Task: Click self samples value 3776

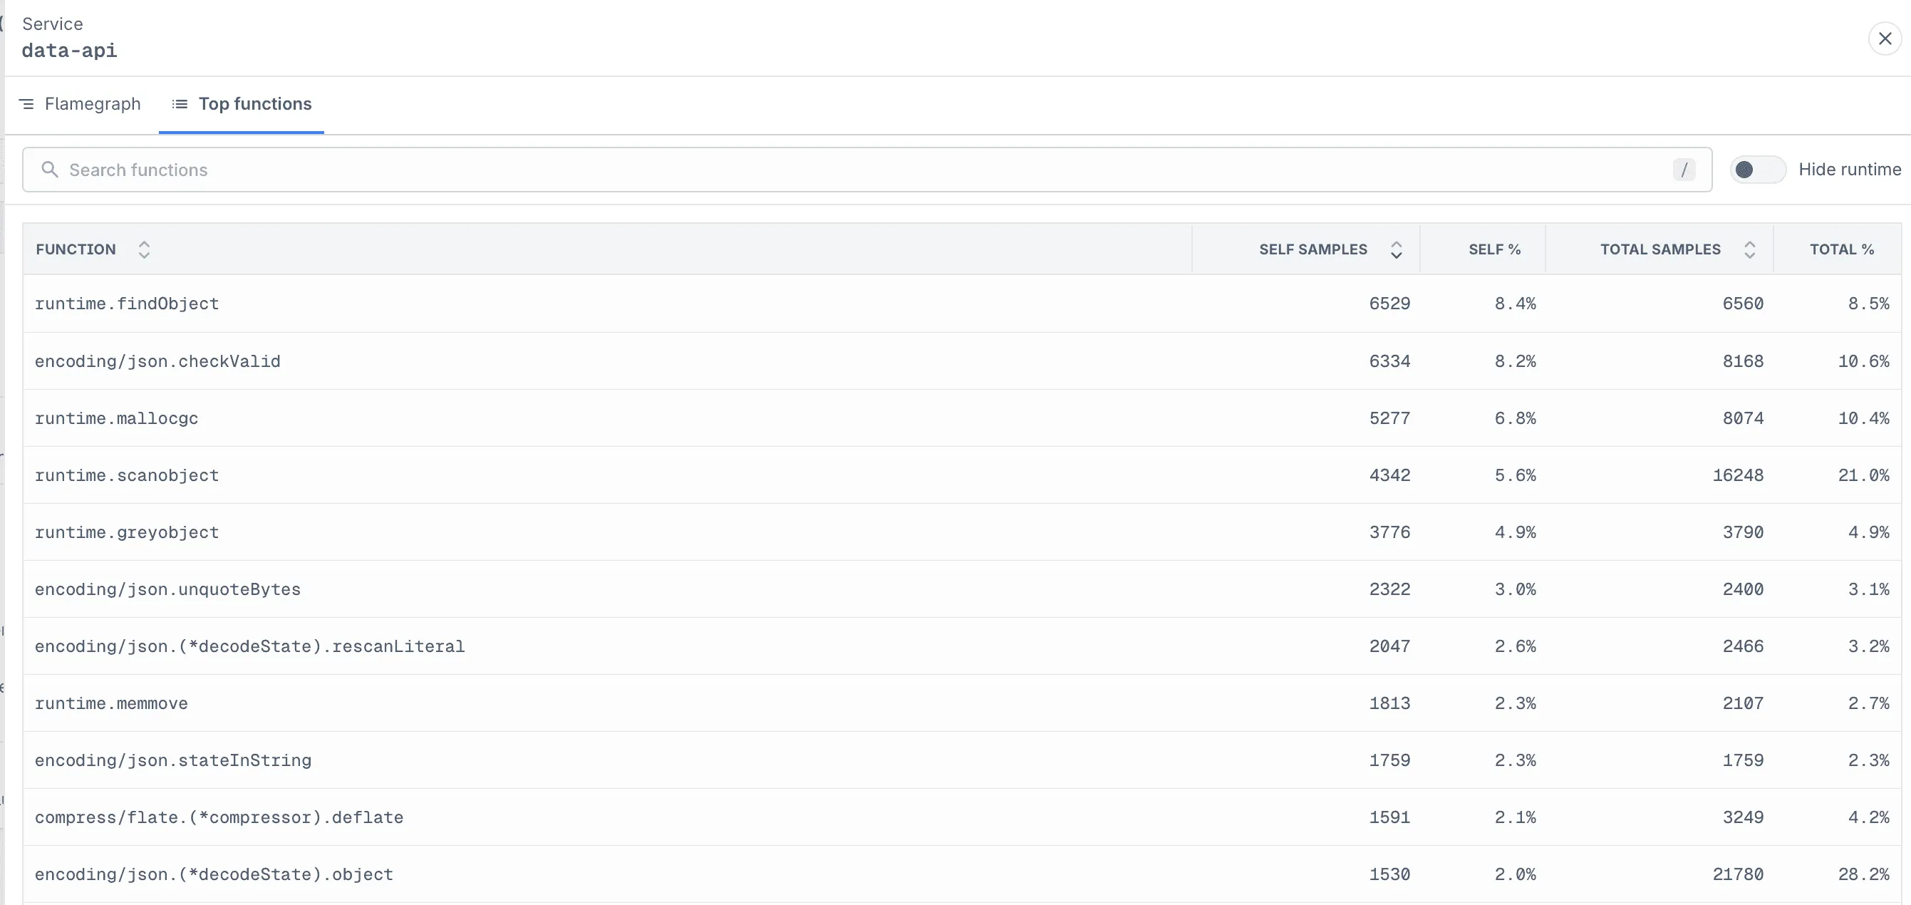Action: tap(1389, 532)
